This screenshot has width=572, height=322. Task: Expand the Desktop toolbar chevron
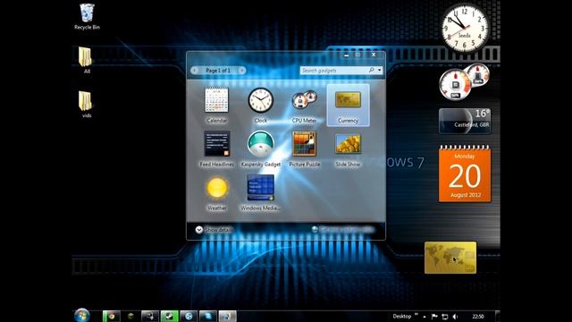416,315
